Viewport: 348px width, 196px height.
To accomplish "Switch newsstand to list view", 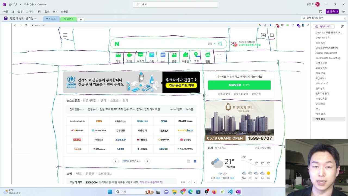I will pyautogui.click(x=189, y=161).
